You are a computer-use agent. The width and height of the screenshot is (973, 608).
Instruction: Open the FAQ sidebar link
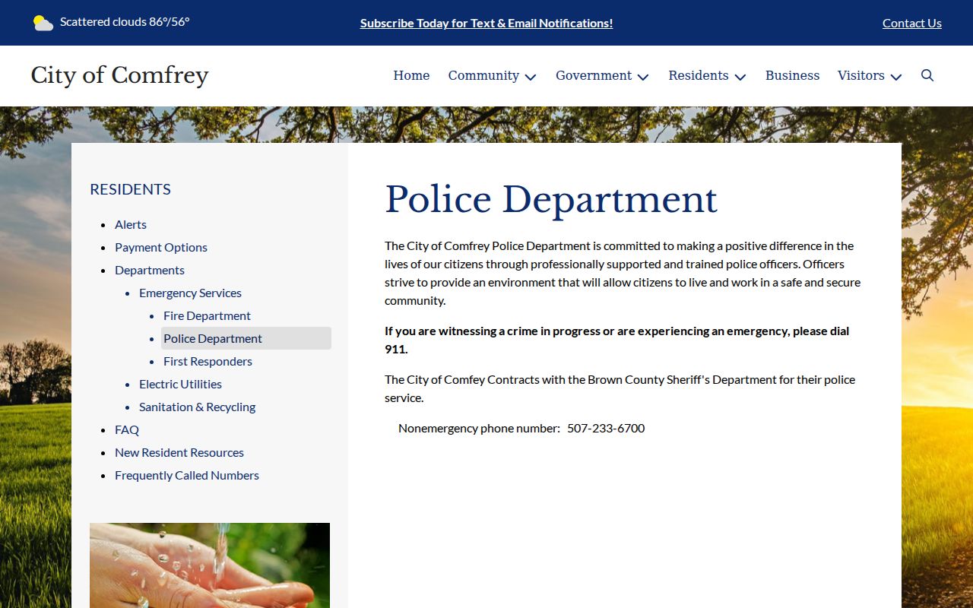127,429
